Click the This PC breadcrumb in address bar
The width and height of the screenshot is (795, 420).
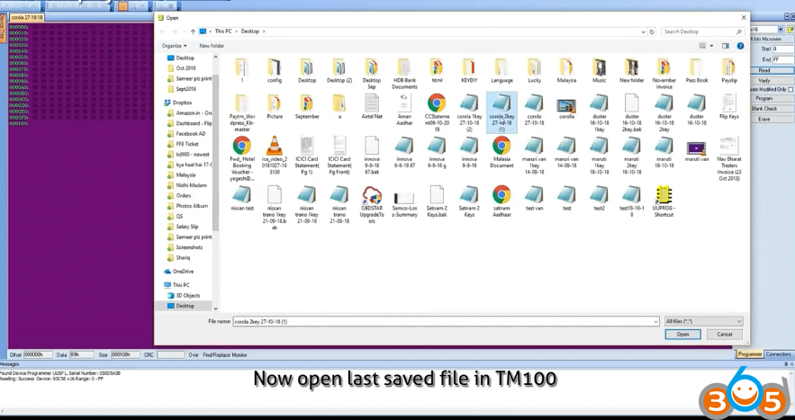coord(223,31)
